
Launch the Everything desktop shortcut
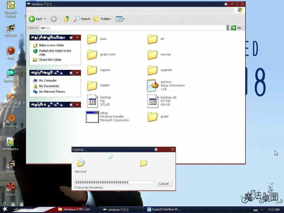pyautogui.click(x=11, y=121)
